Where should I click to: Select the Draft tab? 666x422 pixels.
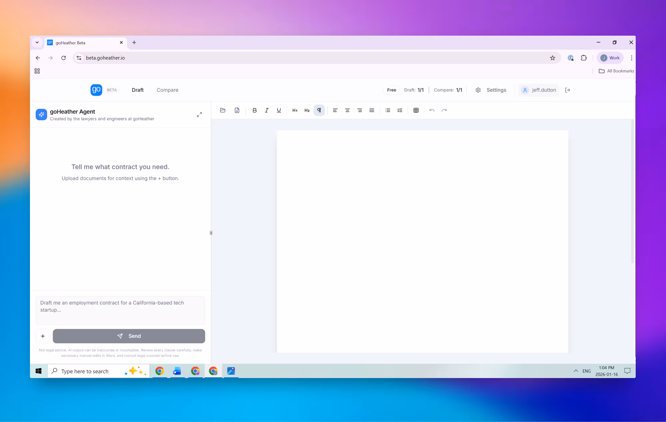pyautogui.click(x=138, y=90)
